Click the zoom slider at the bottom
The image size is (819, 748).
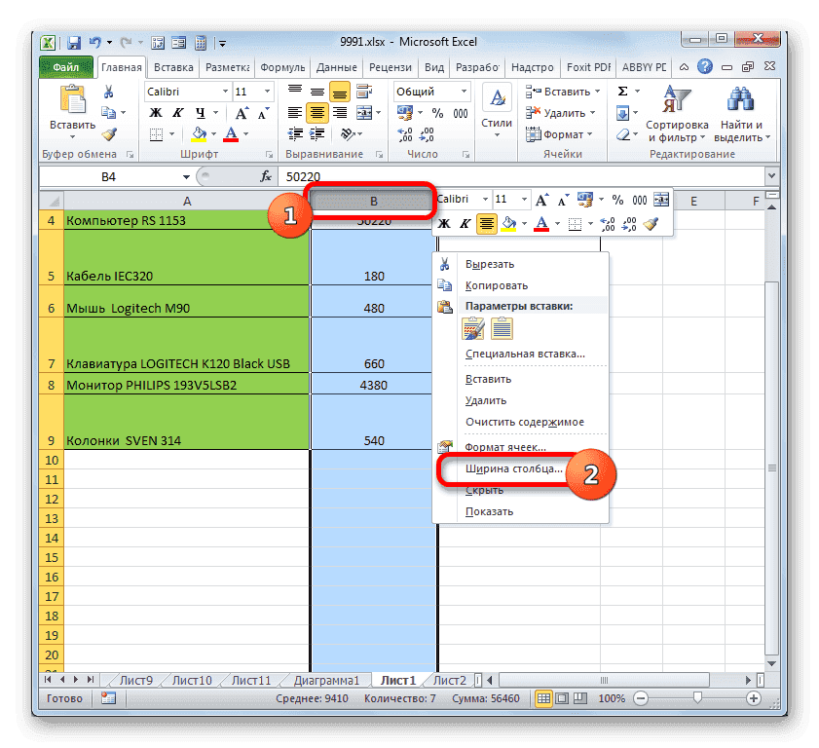click(697, 698)
